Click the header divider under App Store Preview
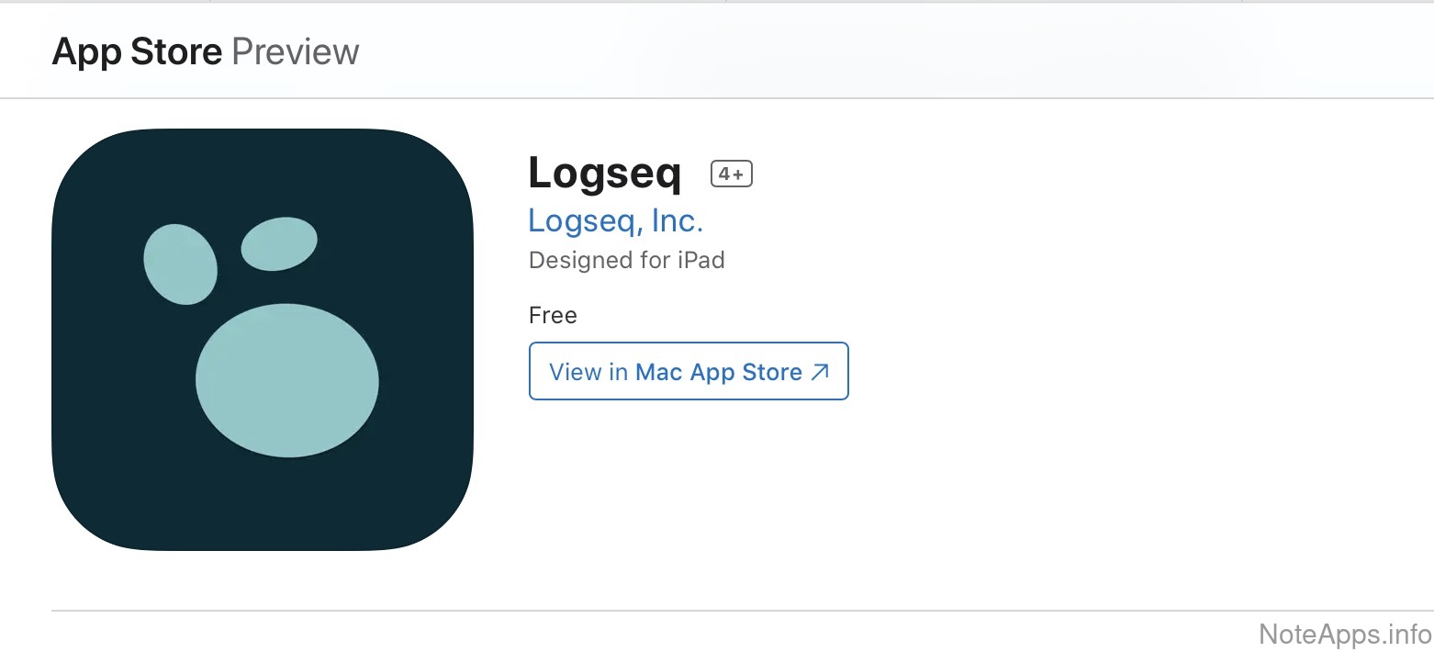1434x652 pixels. [x=716, y=97]
